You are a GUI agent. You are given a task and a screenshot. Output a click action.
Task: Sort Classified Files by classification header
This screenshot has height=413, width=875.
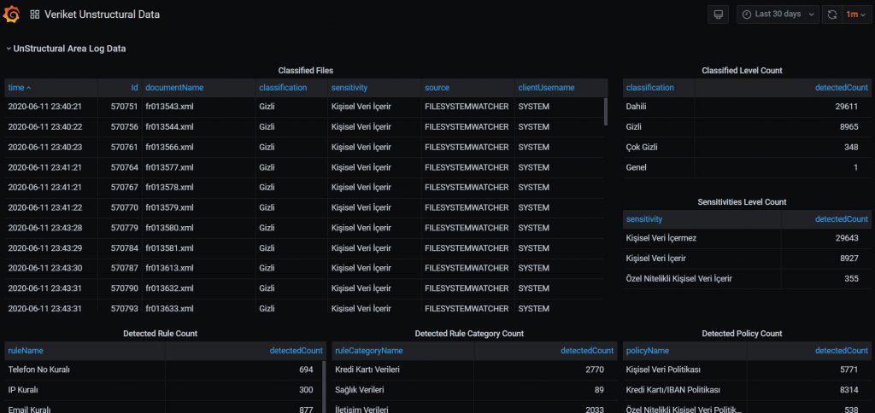click(x=283, y=88)
